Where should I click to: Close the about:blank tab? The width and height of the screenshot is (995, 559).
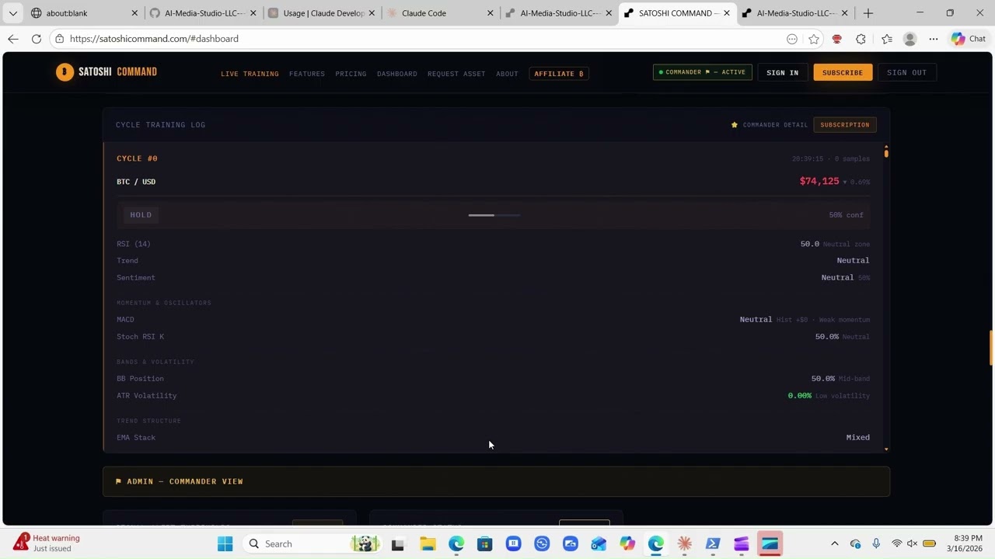pyautogui.click(x=134, y=13)
